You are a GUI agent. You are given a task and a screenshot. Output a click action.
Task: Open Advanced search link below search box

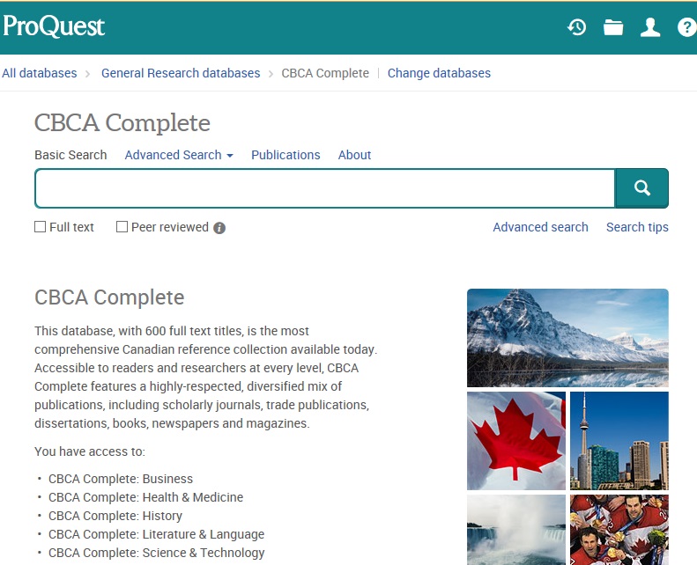pos(540,227)
